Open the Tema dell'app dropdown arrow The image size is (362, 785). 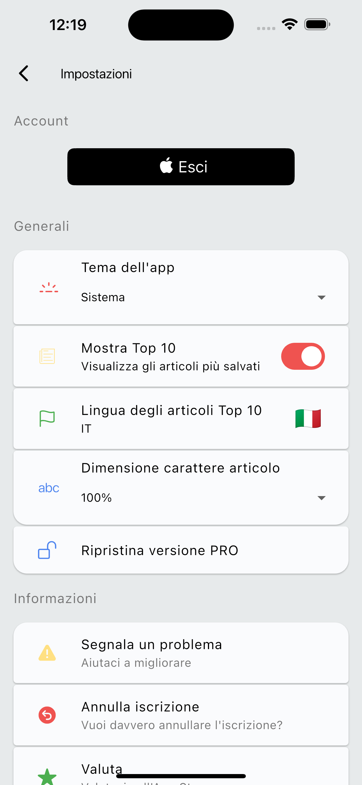pos(322,297)
